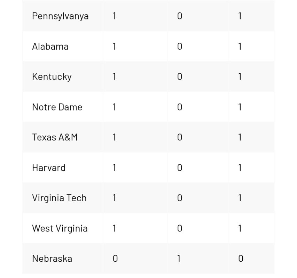Click the Virginia Tech team name
This screenshot has height=278, width=297.
click(x=59, y=198)
